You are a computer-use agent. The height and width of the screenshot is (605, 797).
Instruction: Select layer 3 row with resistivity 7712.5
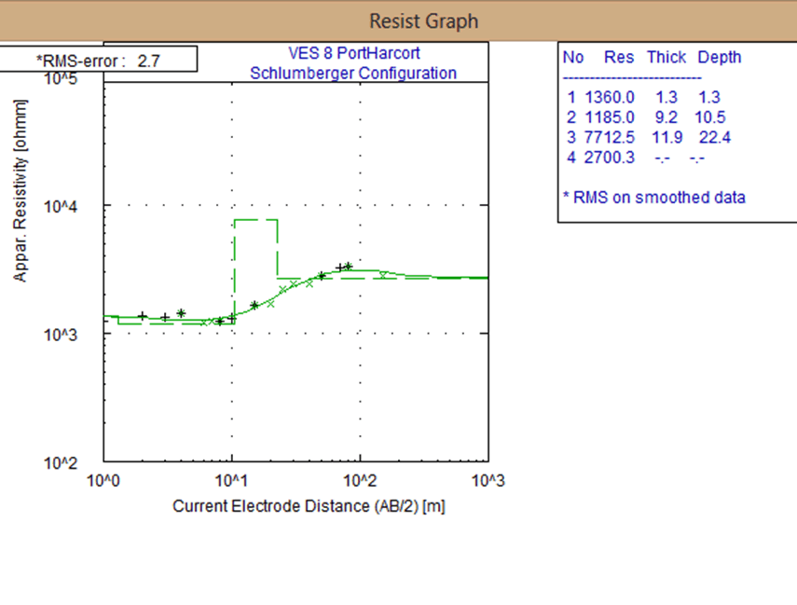coord(644,138)
